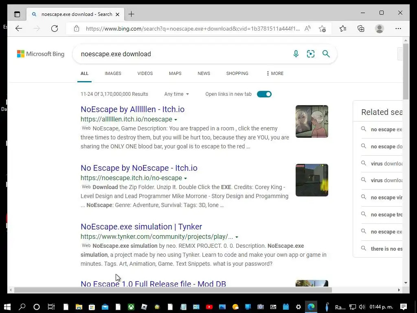Screen dimensions: 417x313
Task: Open Bing visual search icon
Action: (311, 54)
